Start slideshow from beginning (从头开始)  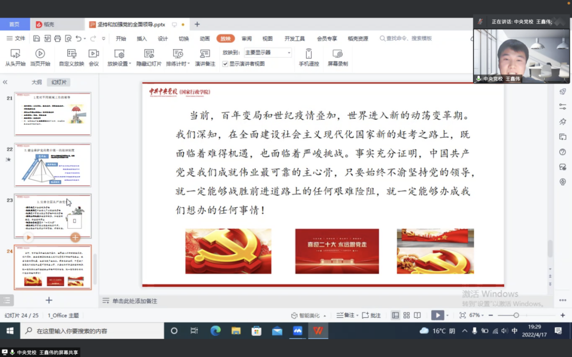click(15, 57)
